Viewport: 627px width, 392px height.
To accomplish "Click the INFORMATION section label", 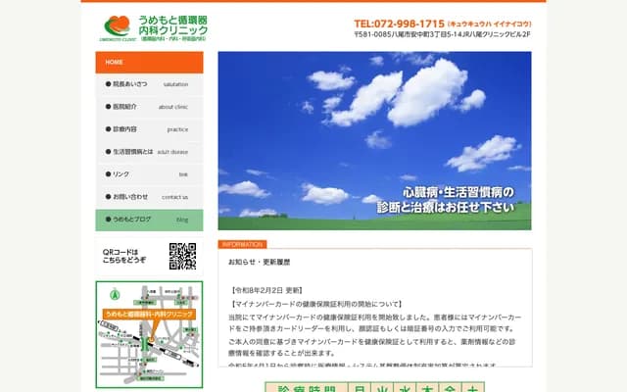I will [x=241, y=244].
